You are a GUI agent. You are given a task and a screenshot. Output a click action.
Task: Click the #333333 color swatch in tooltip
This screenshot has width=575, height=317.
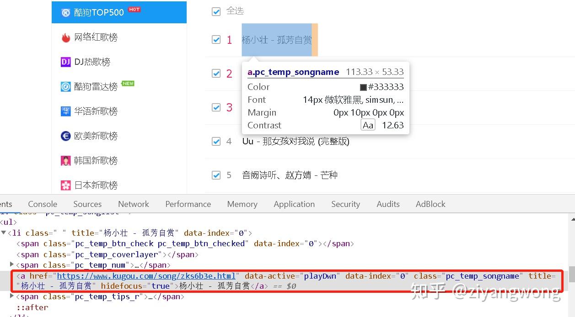pyautogui.click(x=363, y=87)
